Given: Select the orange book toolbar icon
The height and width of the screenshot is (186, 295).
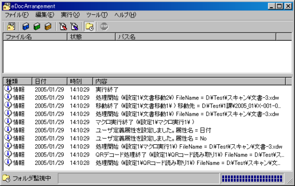Looking at the screenshot, I should (x=48, y=26).
